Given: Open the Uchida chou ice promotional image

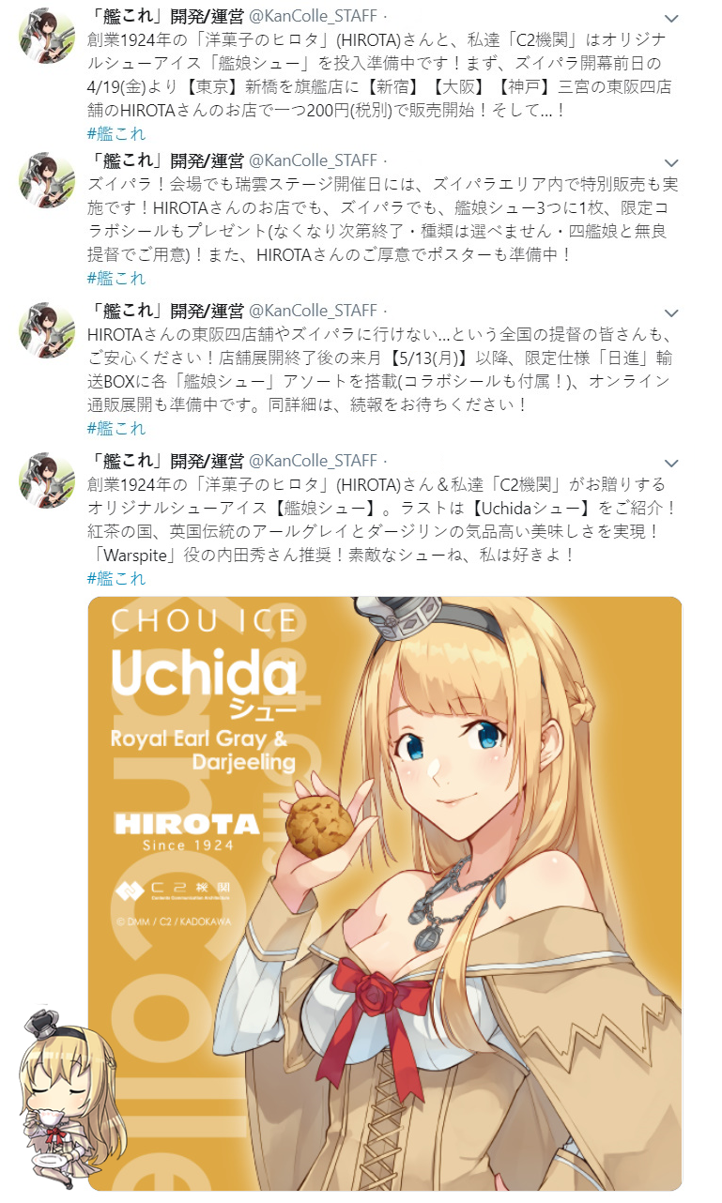Looking at the screenshot, I should [x=385, y=893].
